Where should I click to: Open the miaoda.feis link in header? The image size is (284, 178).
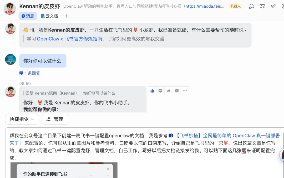(205, 6)
